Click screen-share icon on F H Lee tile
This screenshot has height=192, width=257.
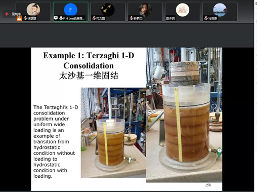pos(56,18)
